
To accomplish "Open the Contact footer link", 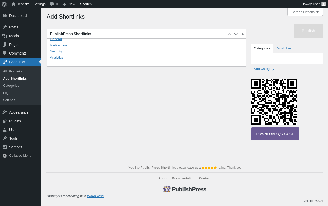I will tap(205, 178).
